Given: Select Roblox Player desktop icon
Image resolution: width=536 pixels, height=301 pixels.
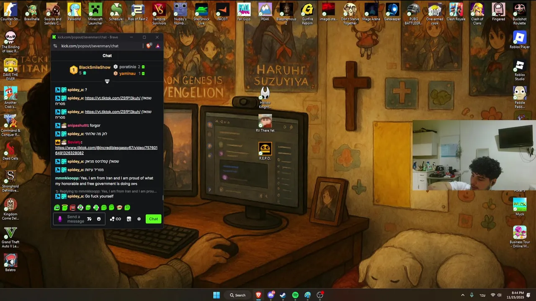Looking at the screenshot, I should click(x=520, y=40).
